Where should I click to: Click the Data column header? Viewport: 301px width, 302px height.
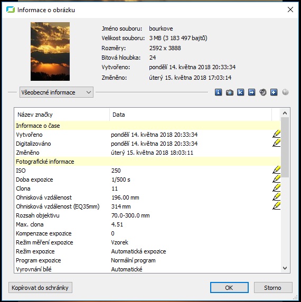pyautogui.click(x=191, y=115)
